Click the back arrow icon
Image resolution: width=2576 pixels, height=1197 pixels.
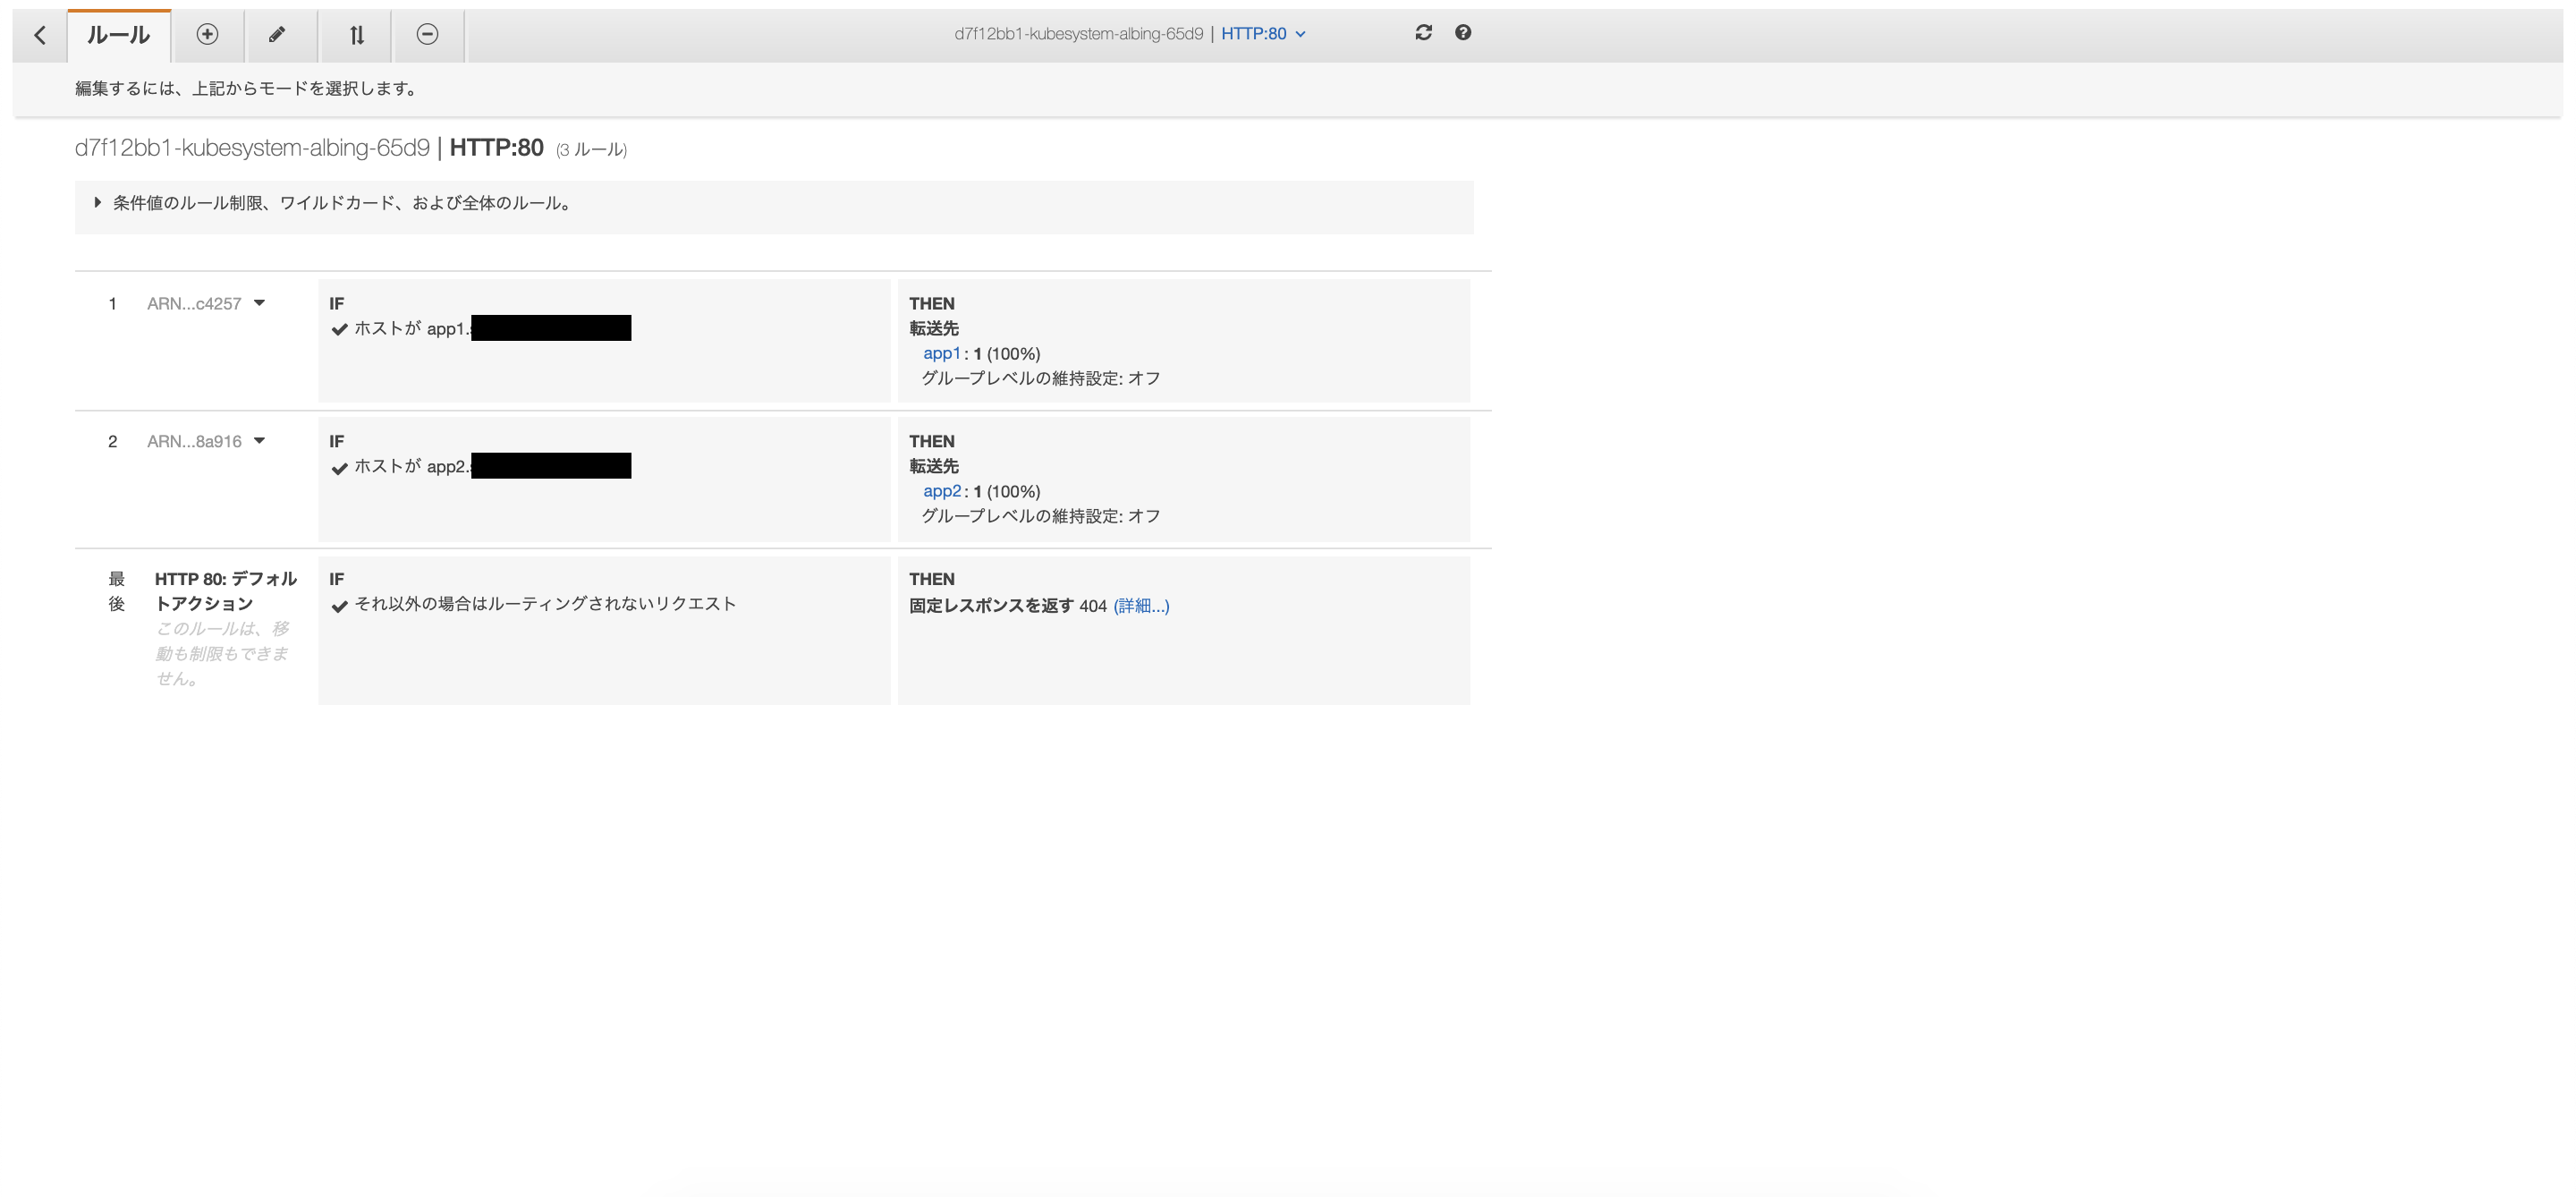[40, 35]
